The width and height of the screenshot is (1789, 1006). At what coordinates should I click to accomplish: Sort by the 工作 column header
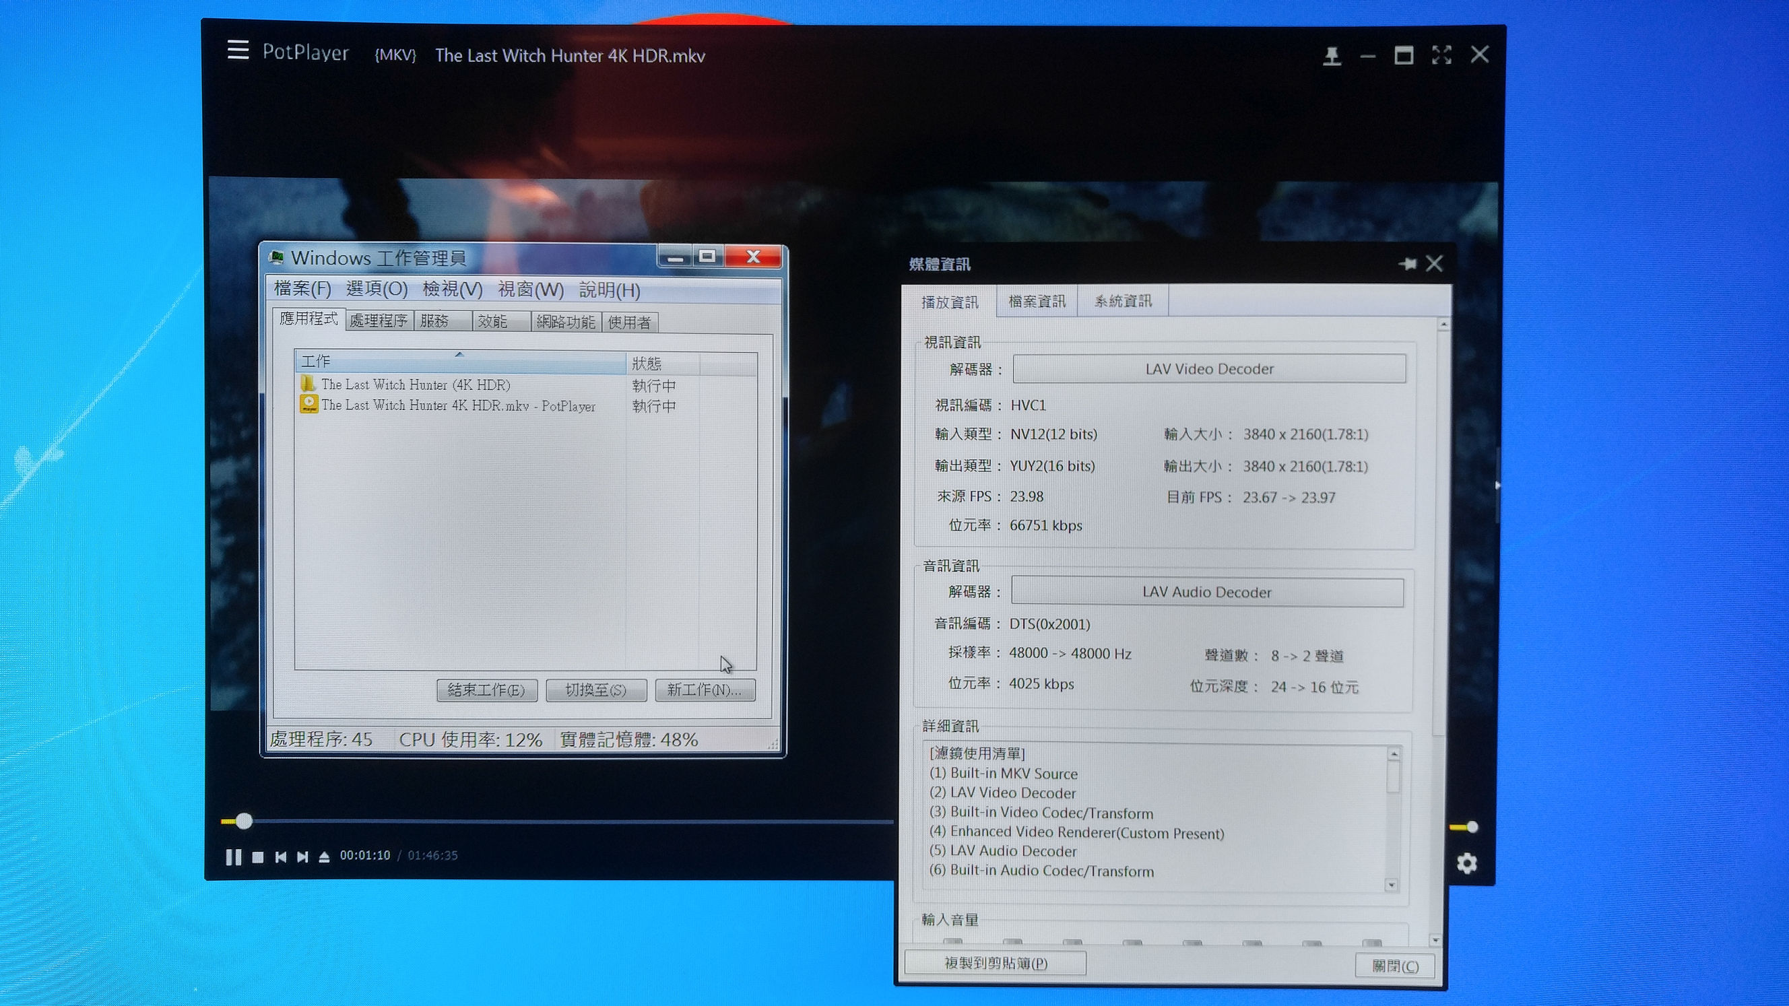tap(461, 362)
